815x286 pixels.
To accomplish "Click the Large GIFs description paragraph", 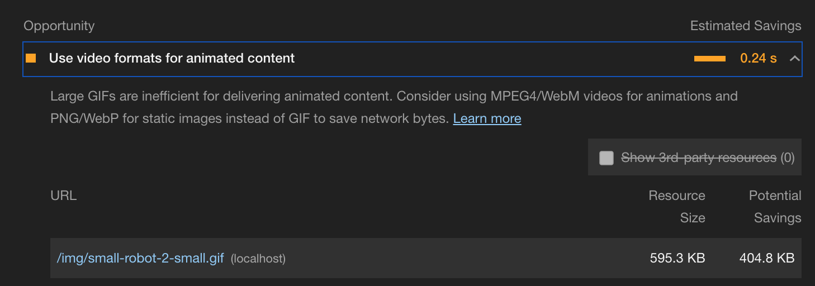I will point(394,107).
